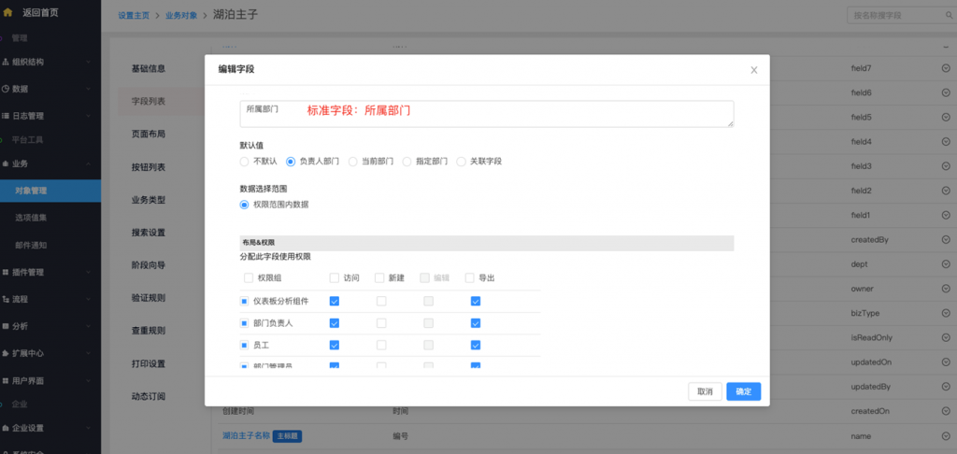Click the 分析 sidebar icon
Viewport: 957px width, 454px height.
tap(6, 326)
